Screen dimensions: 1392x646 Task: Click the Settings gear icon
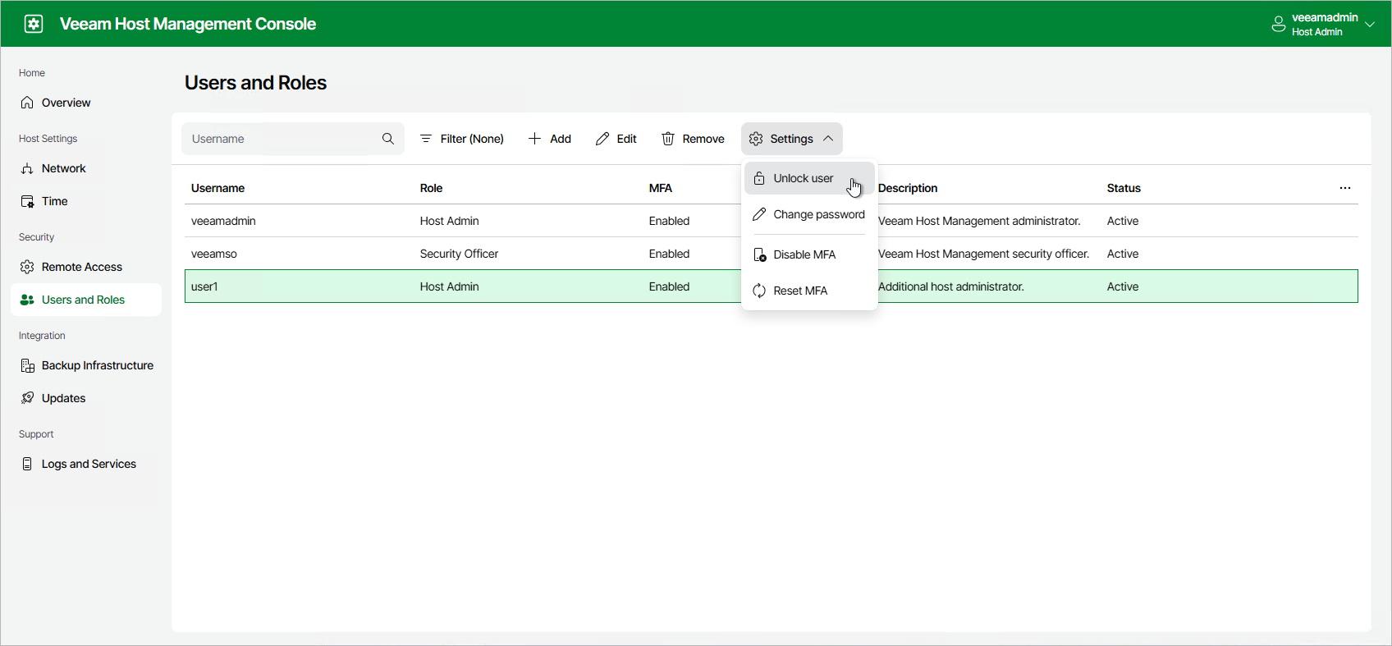[756, 139]
